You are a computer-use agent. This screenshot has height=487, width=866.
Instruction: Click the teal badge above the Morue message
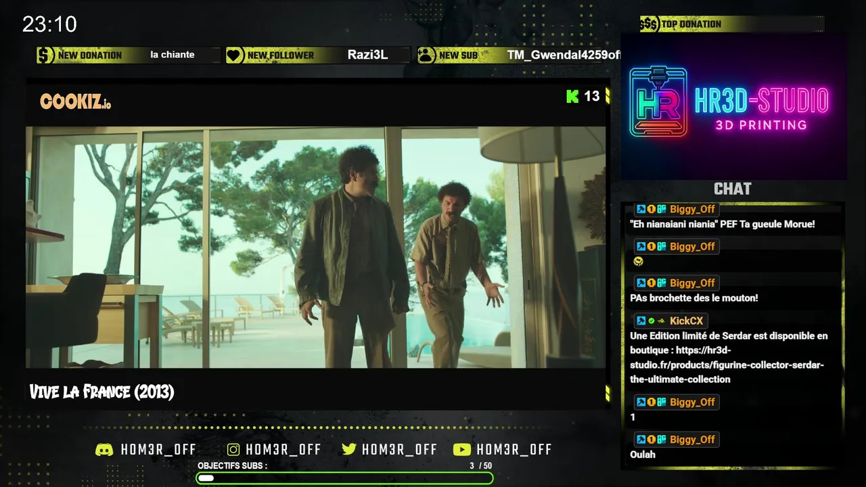[661, 210]
